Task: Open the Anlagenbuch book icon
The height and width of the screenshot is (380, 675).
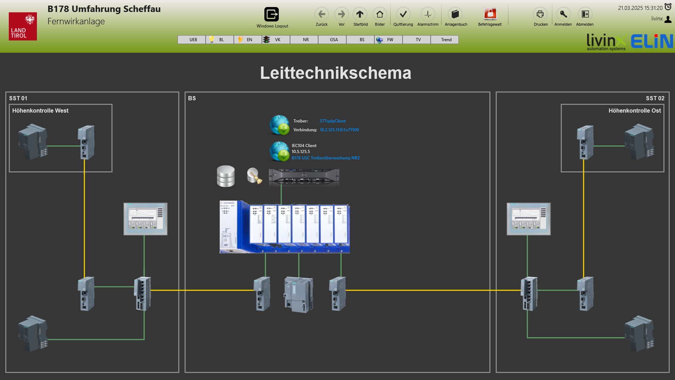Action: point(455,14)
